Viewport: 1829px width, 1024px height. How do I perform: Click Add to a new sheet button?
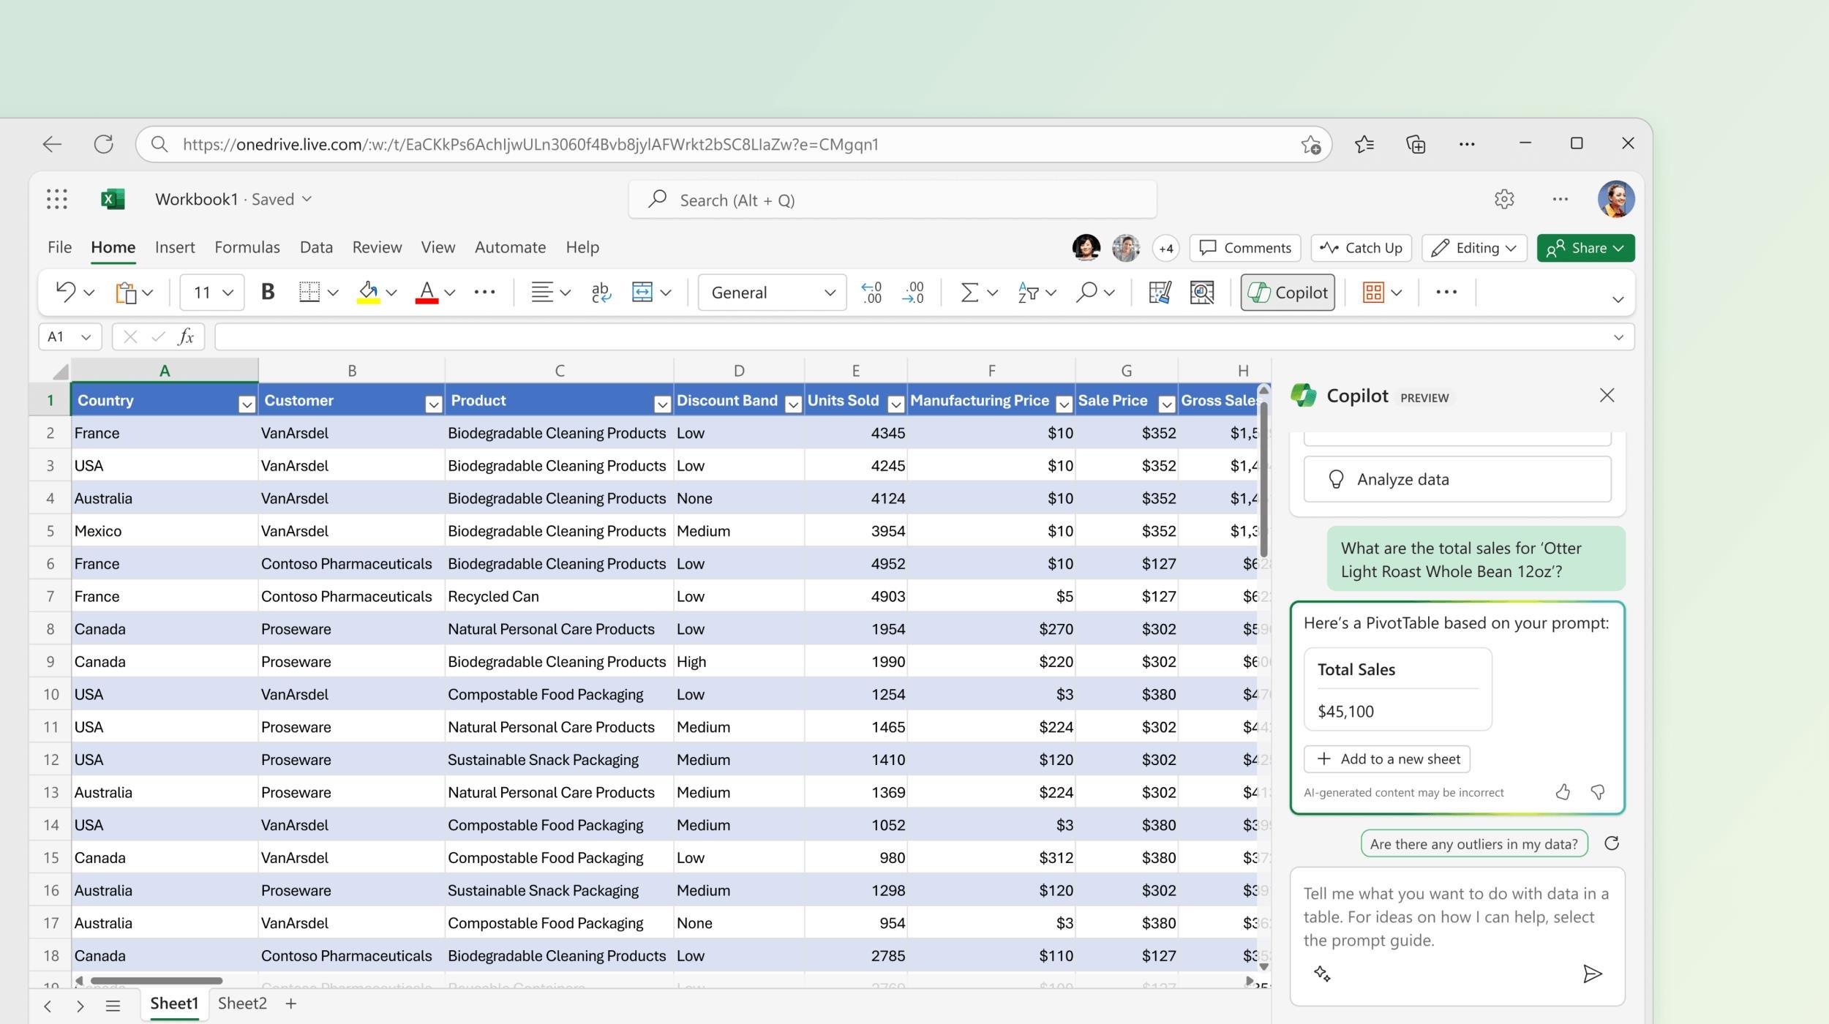click(x=1388, y=758)
